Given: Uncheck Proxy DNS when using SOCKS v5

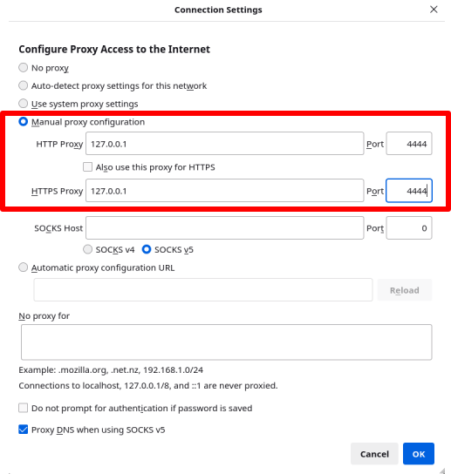Looking at the screenshot, I should pos(23,430).
